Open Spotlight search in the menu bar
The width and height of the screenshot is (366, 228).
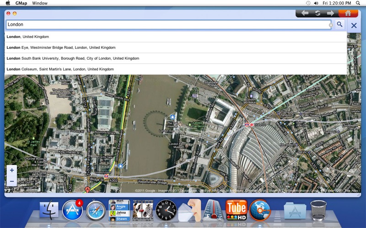(358, 3)
